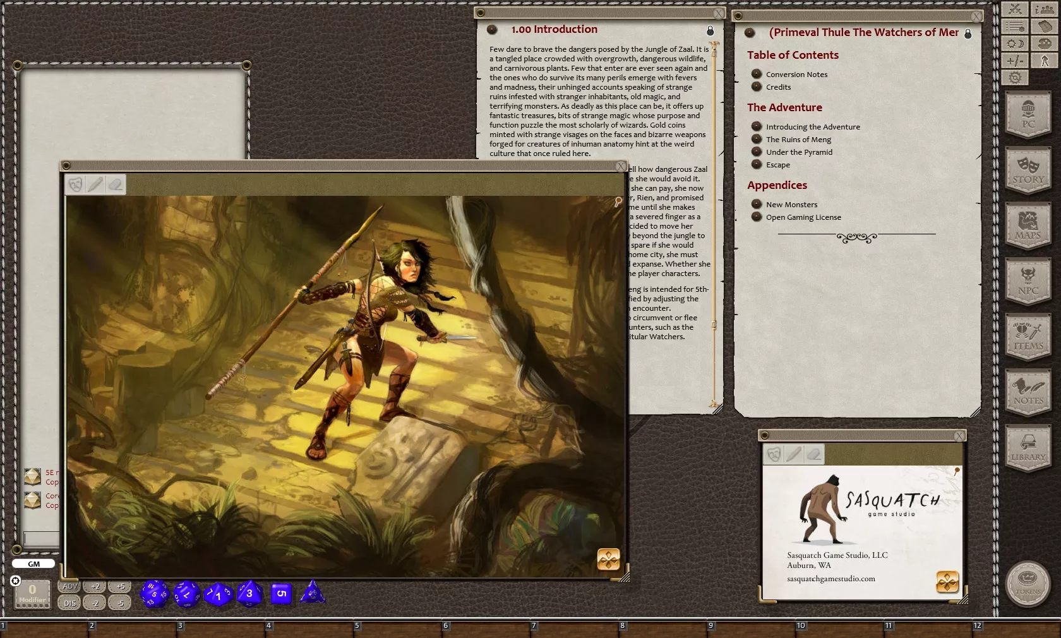The width and height of the screenshot is (1061, 638).
Task: Click the blue d12 die
Action: click(186, 594)
